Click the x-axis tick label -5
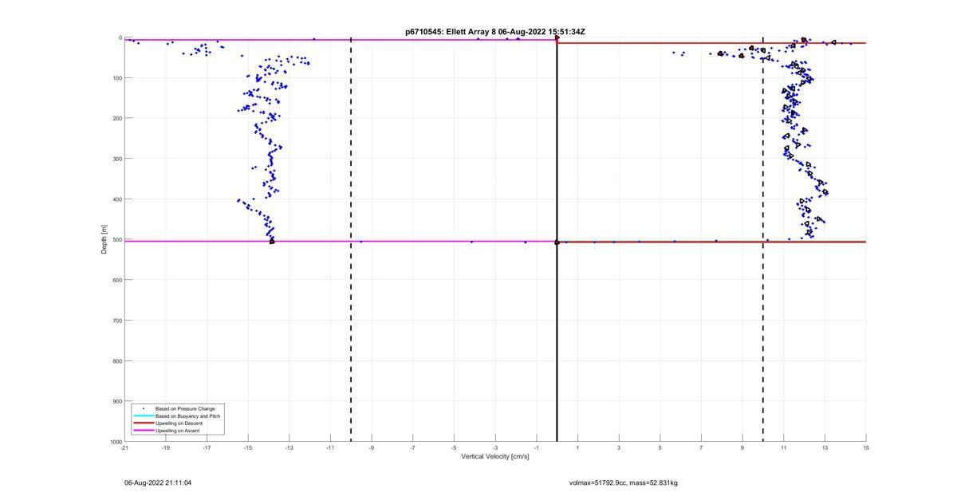This screenshot has height=496, width=957. [454, 448]
